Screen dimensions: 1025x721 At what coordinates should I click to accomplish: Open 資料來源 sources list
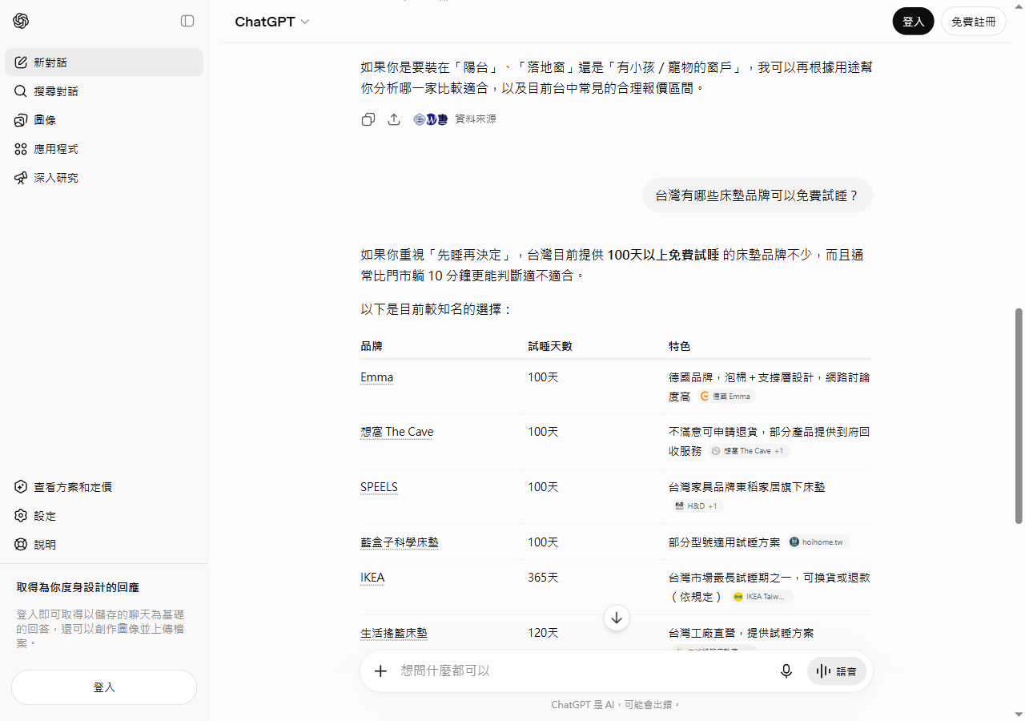click(455, 119)
